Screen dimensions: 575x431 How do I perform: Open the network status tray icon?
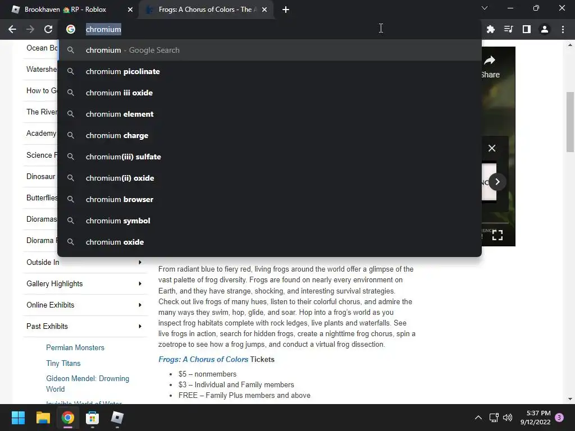click(x=494, y=418)
